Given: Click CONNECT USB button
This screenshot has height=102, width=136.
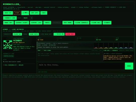Looking at the screenshot, I should click(x=10, y=18).
